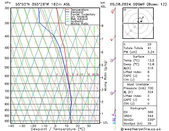This screenshot has height=131, width=169.
Task: Click the Wet Adiabat legend entry
Action: [x=78, y=19]
